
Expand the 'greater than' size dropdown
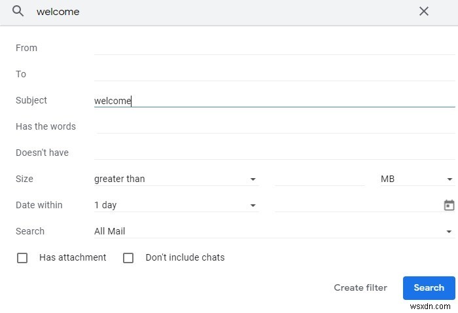point(176,179)
